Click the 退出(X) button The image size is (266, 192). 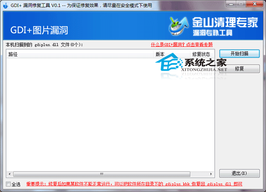pos(239,174)
